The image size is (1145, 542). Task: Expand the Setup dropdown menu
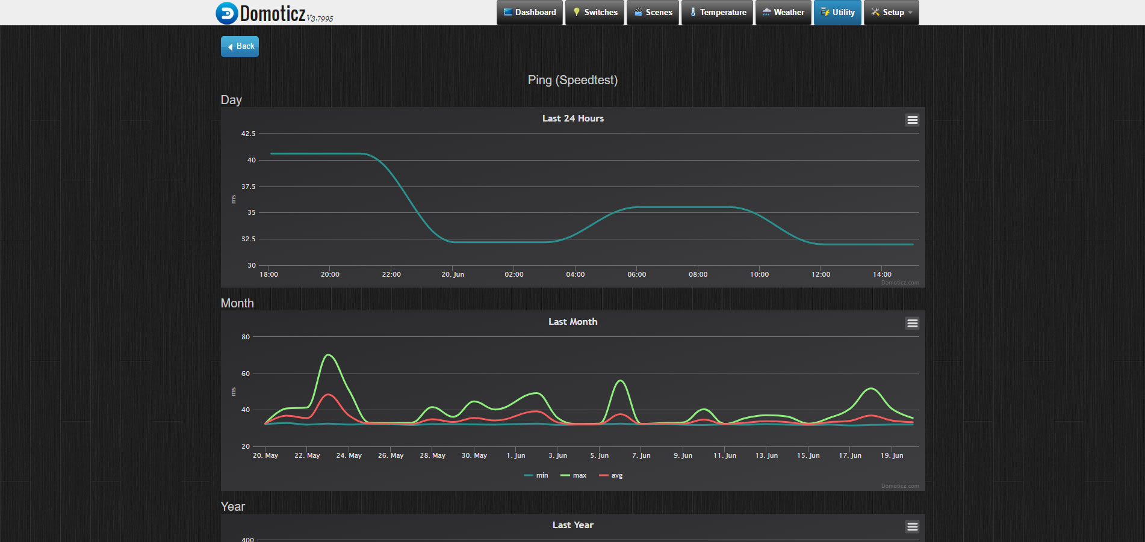point(892,12)
